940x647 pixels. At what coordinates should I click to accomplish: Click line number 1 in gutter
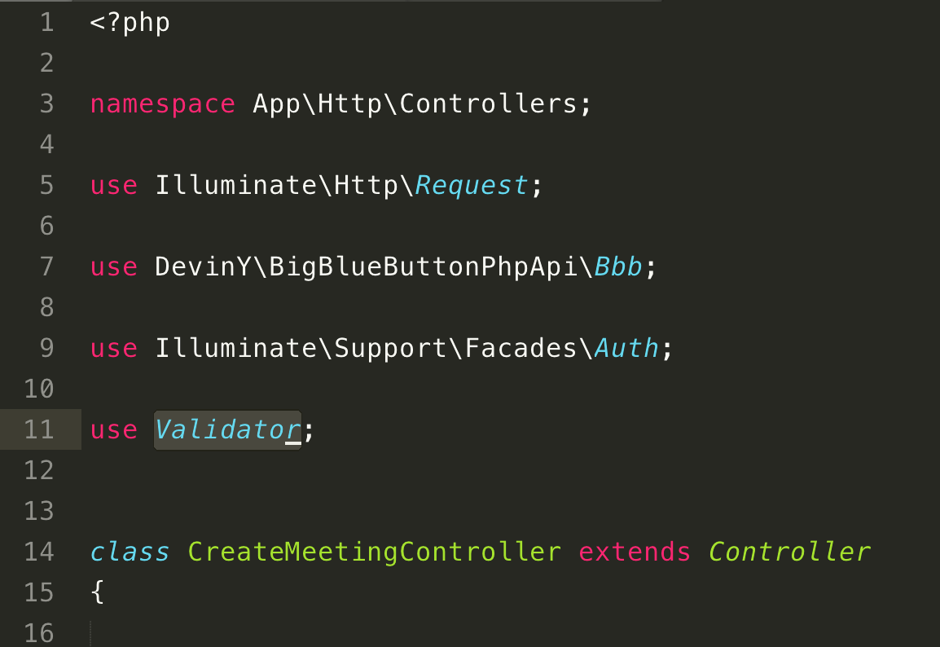tap(46, 24)
